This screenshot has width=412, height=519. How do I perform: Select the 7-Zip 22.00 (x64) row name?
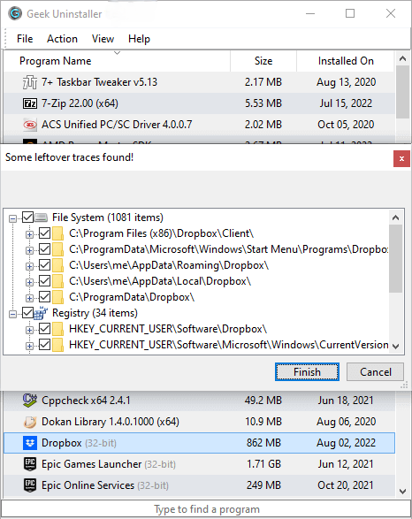click(80, 103)
